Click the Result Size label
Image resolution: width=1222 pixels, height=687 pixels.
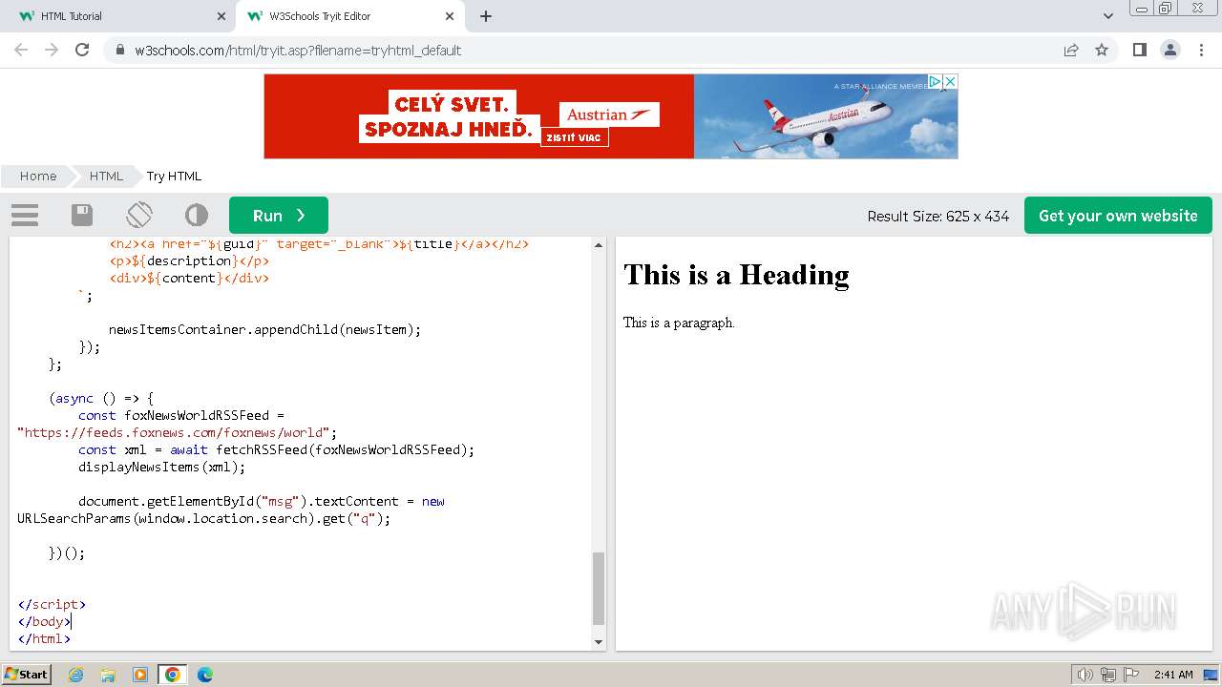click(938, 216)
